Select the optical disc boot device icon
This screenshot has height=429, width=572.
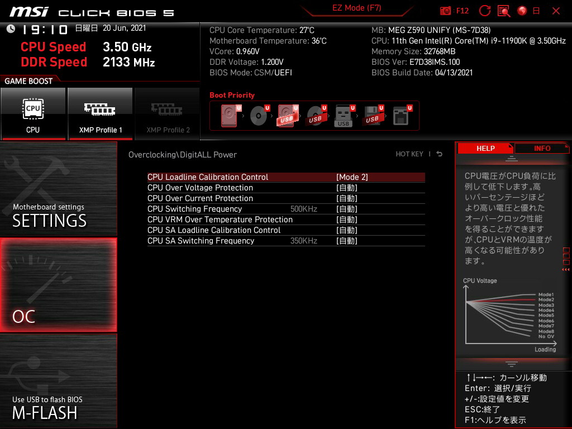tap(259, 116)
